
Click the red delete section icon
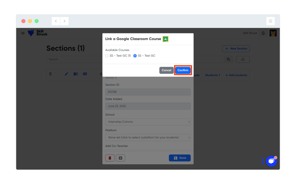pyautogui.click(x=110, y=158)
